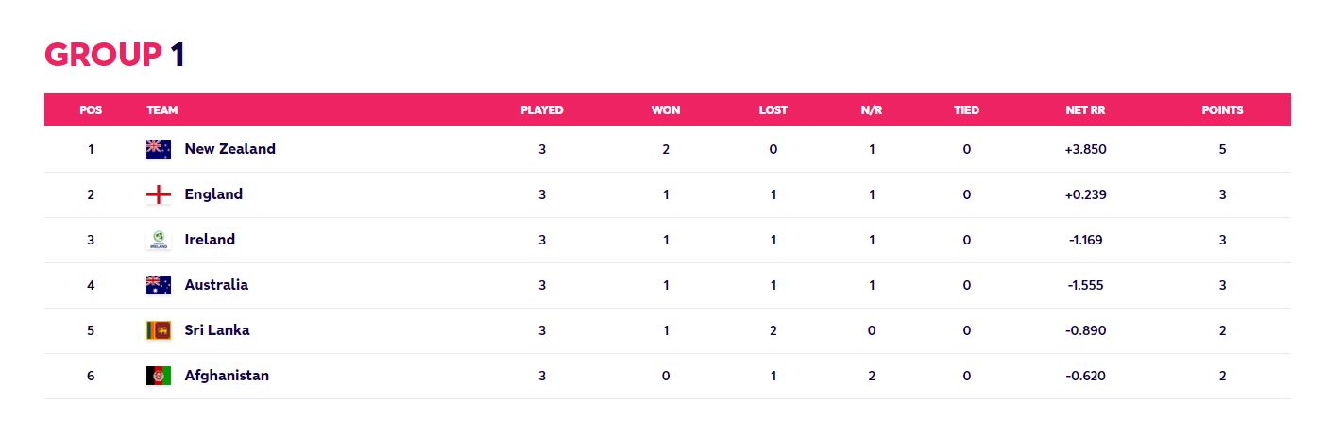Image resolution: width=1325 pixels, height=437 pixels.
Task: Select the Australia team name
Action: 216,285
